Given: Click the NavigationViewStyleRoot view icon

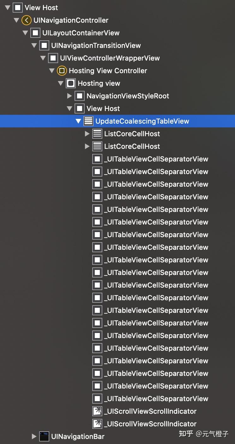Looking at the screenshot, I should pos(79,96).
